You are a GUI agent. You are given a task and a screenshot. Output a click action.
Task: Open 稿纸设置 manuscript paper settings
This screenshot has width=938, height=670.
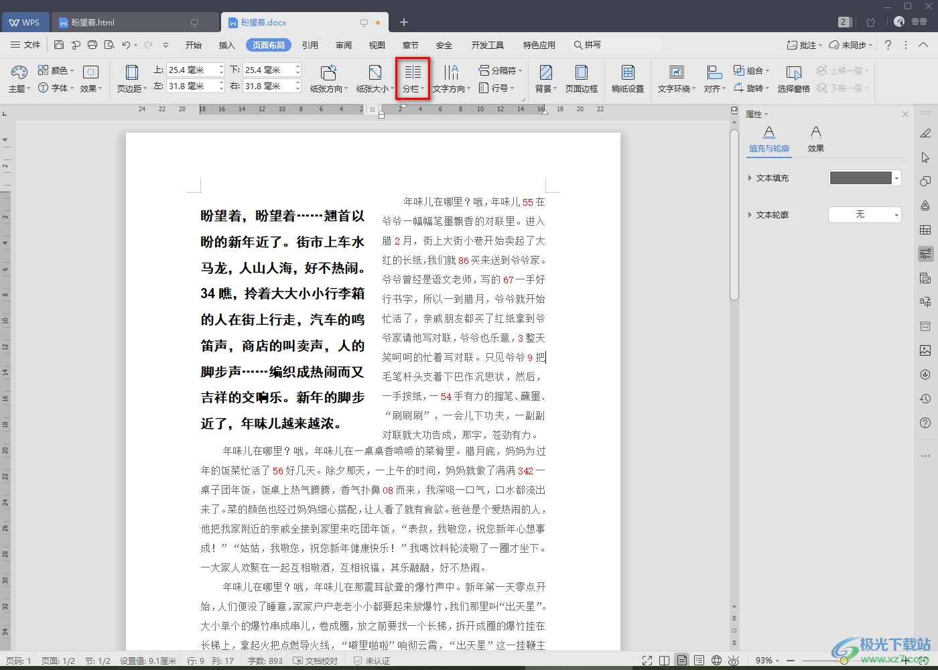[628, 78]
